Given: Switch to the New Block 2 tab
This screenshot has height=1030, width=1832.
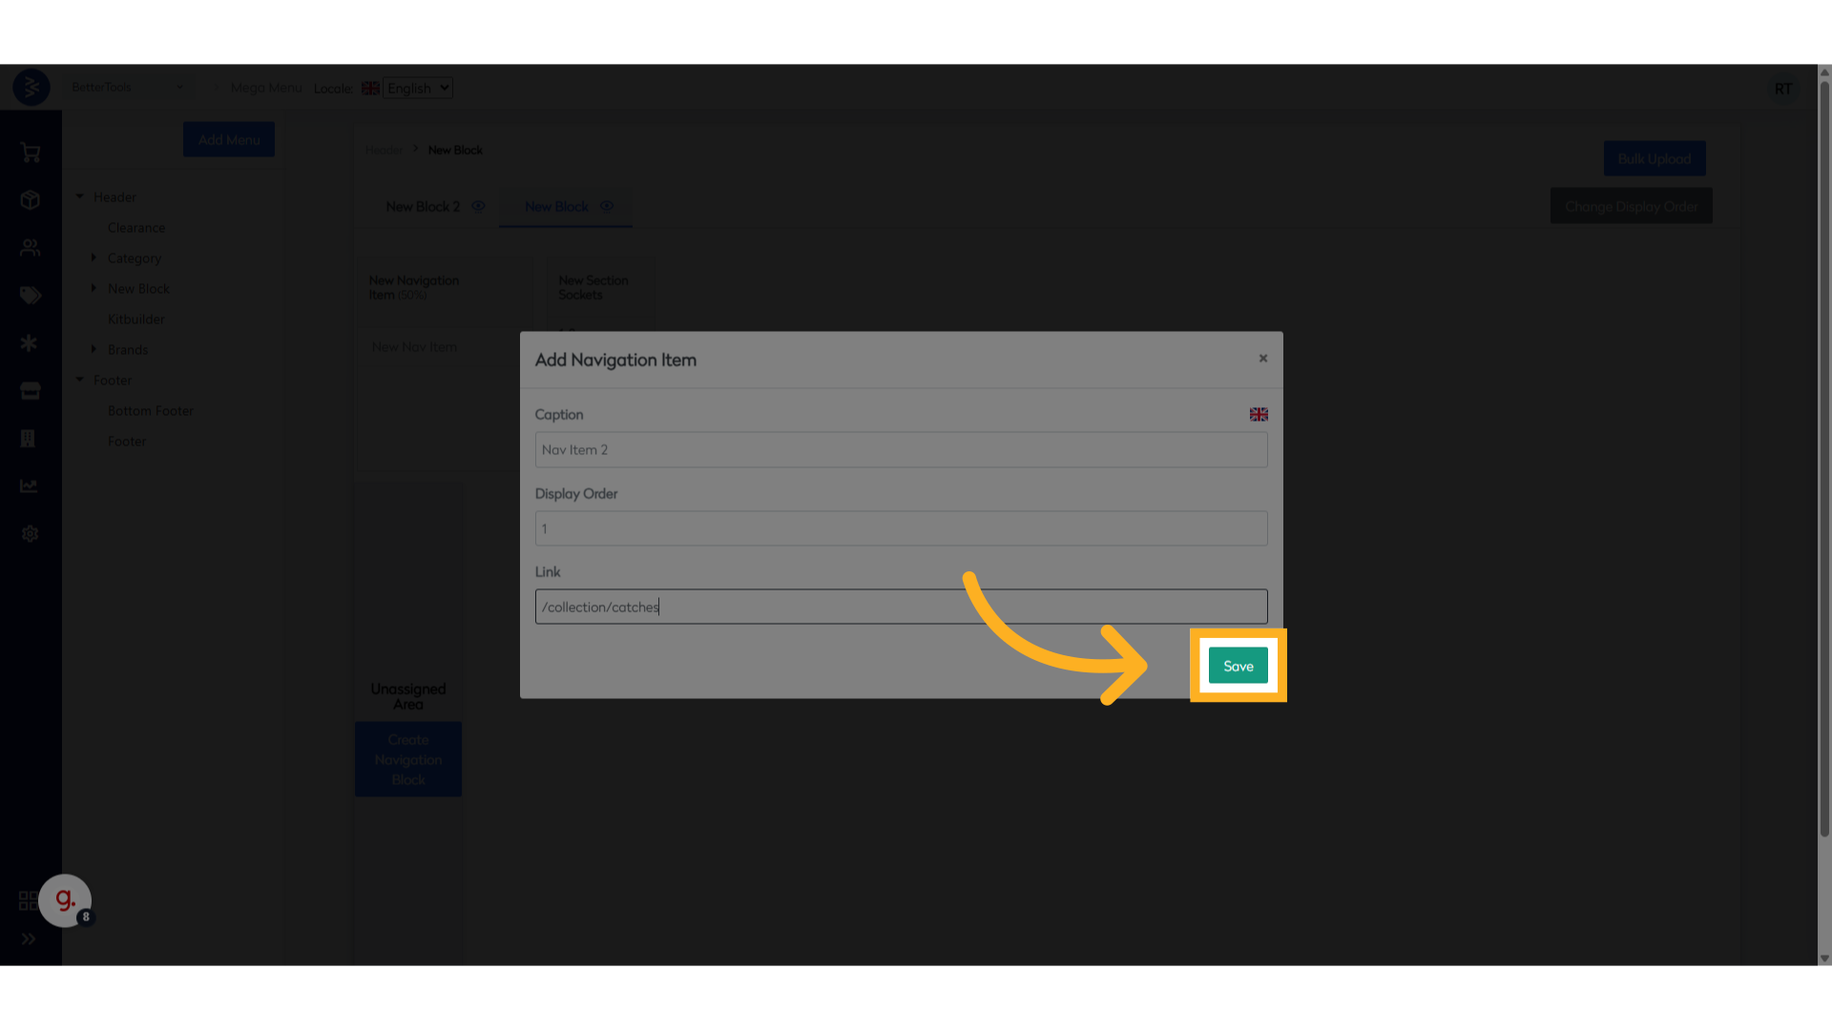Looking at the screenshot, I should tap(423, 207).
